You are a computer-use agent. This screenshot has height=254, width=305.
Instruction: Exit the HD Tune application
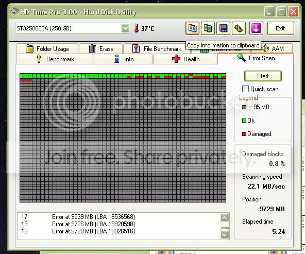(x=280, y=28)
